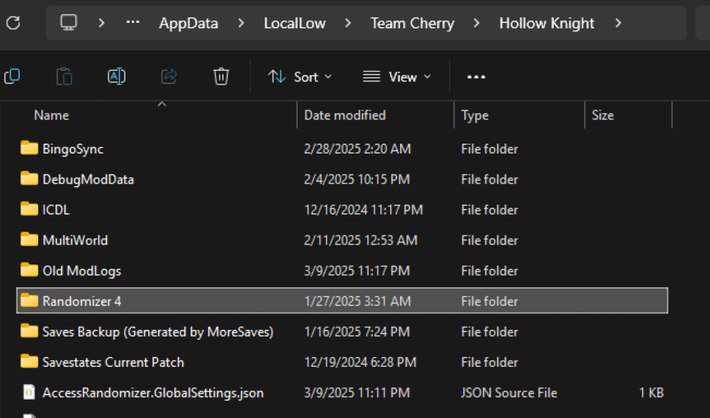This screenshot has height=418, width=710.
Task: Click the Randomizer 4 folder icon
Action: pyautogui.click(x=29, y=301)
